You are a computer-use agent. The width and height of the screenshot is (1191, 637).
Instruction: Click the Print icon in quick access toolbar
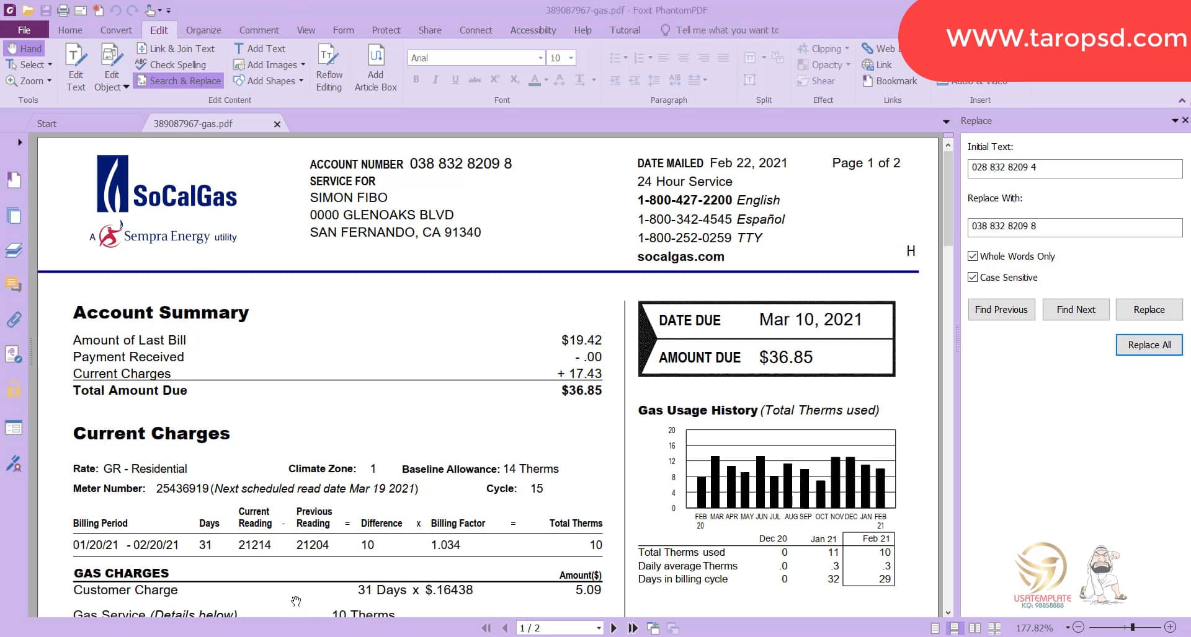63,11
